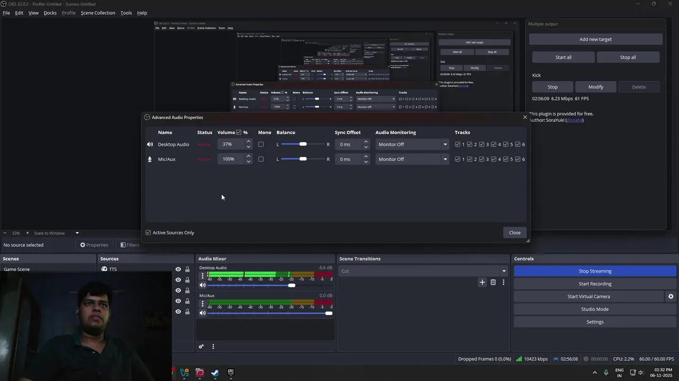Click the green bitrate signal bars icon
Image resolution: width=679 pixels, height=381 pixels.
coord(519,359)
